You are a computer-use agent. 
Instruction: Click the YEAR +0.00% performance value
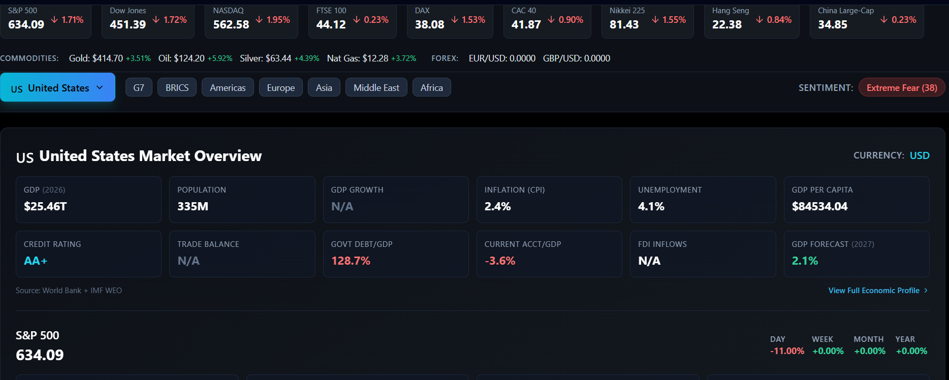[911, 351]
